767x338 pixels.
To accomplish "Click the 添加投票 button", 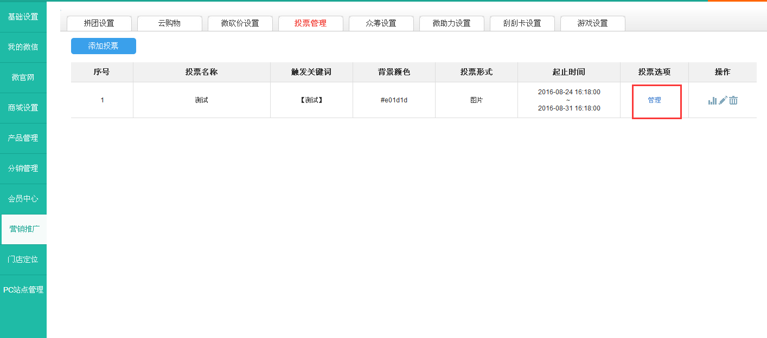I will tap(104, 46).
